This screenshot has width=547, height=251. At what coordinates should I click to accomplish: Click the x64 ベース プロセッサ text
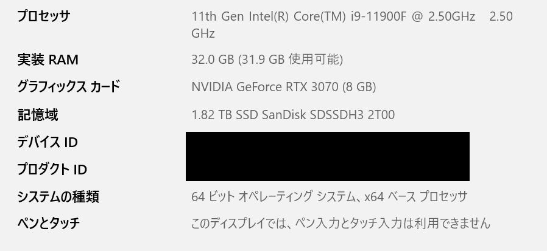pyautogui.click(x=416, y=197)
